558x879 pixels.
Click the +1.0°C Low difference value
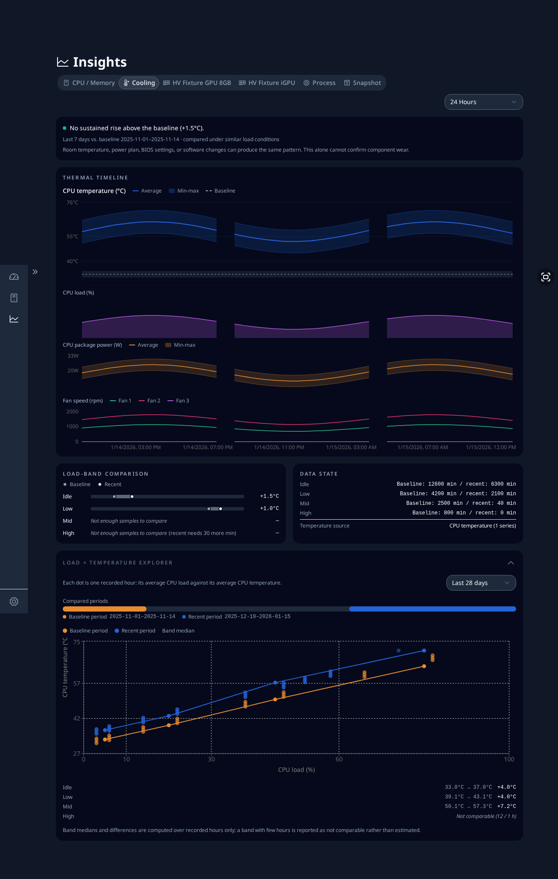point(269,509)
